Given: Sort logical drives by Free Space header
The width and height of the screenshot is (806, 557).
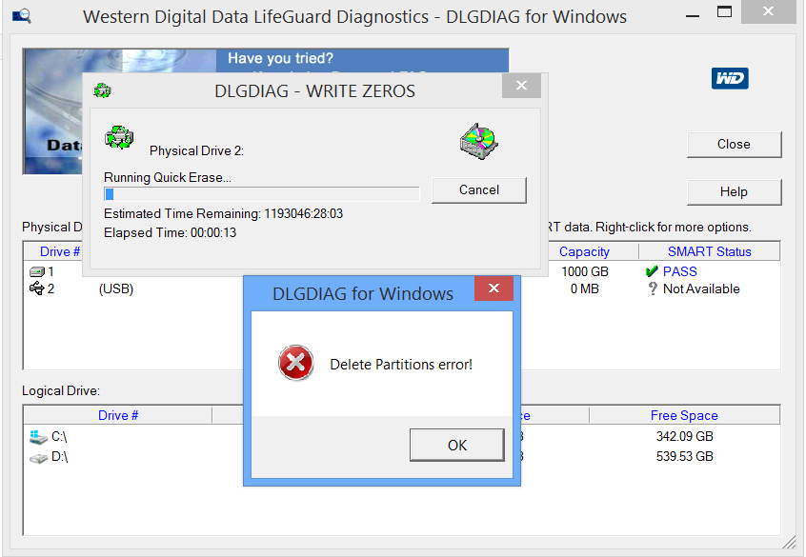Looking at the screenshot, I should pyautogui.click(x=684, y=415).
